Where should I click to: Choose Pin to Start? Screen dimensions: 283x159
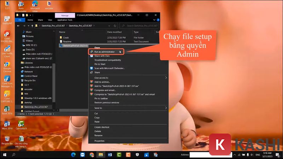coord(100,64)
